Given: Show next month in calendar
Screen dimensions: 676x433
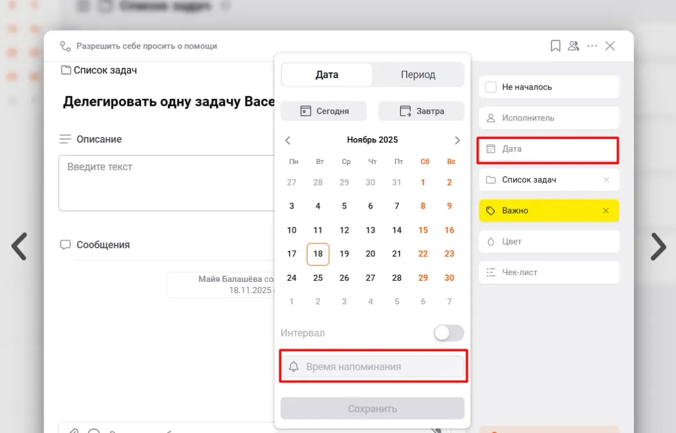Looking at the screenshot, I should click(457, 140).
